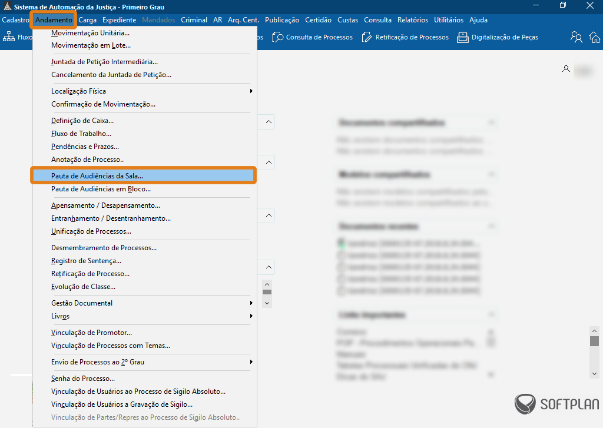
Task: Click the user profile icon below the toolbar
Action: tap(566, 69)
